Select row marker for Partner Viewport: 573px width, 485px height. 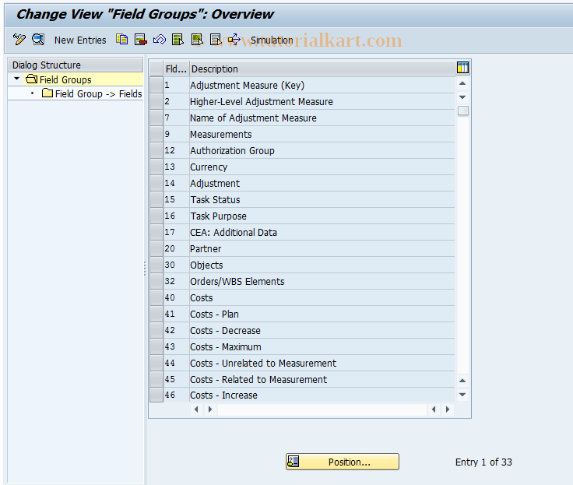(x=156, y=248)
